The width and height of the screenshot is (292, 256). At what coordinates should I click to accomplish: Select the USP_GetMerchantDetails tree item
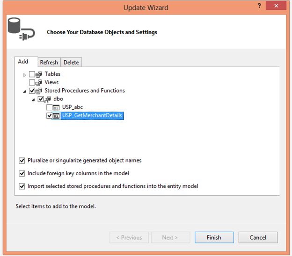92,116
